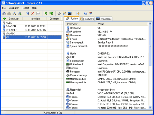Select the System tab
The image size is (154, 115).
pyautogui.click(x=72, y=19)
